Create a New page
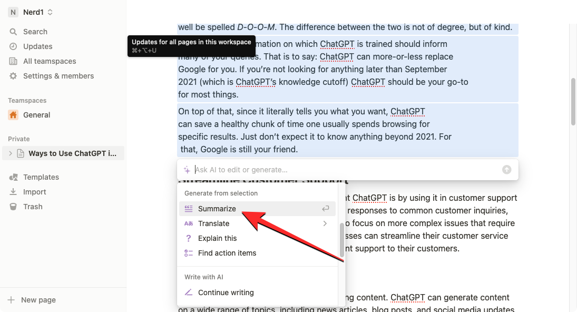This screenshot has width=577, height=312. tap(38, 300)
